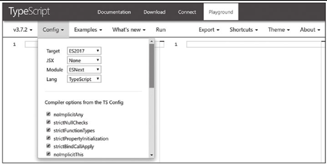Click the Config panel scrollbar thumb

coord(152,66)
